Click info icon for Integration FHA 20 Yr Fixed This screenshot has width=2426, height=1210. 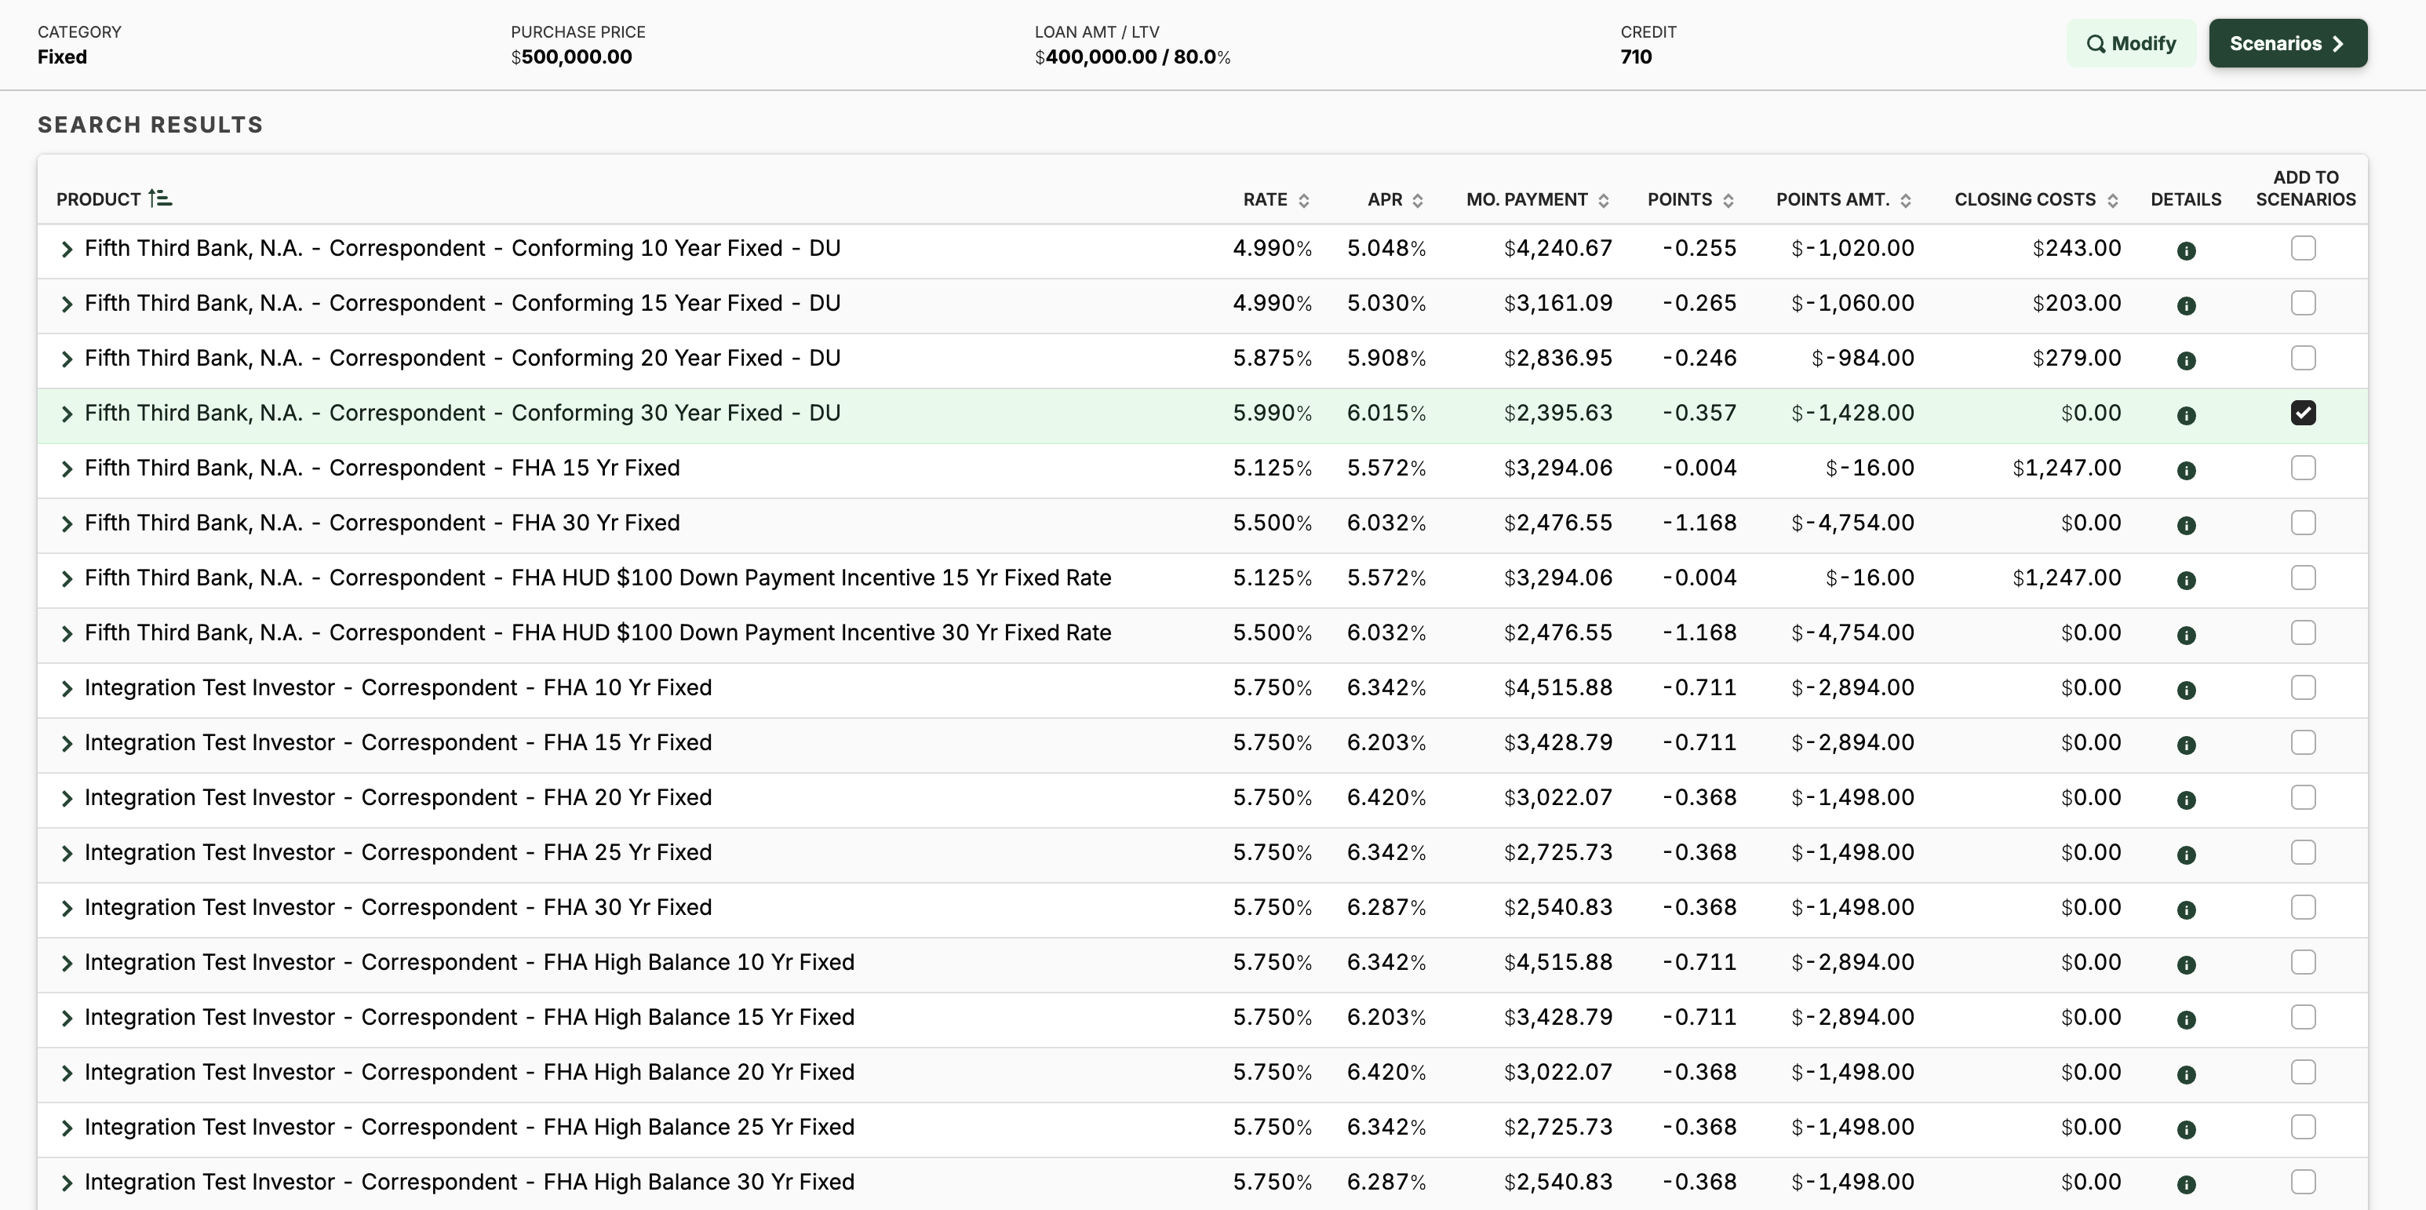click(x=2186, y=800)
